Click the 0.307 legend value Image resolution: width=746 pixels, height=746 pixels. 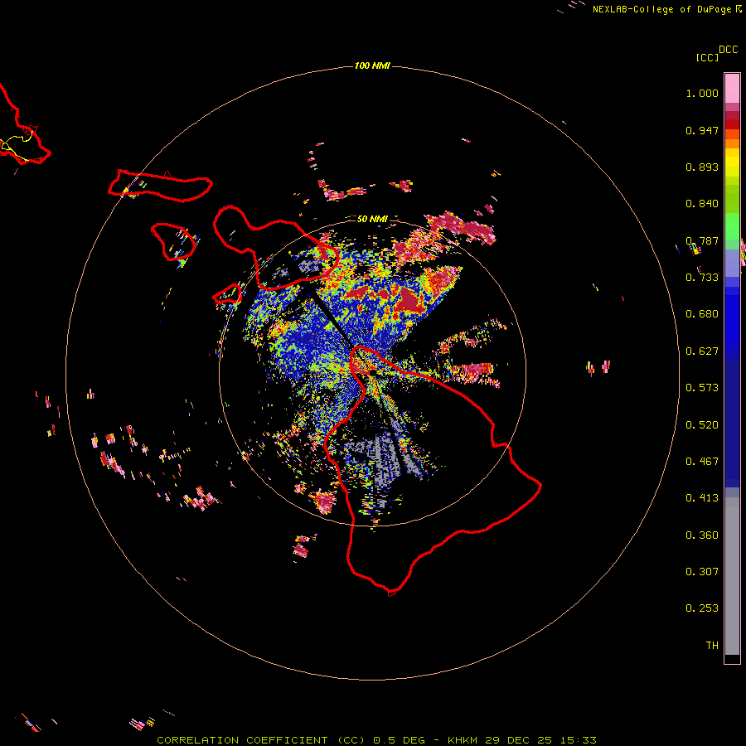702,572
